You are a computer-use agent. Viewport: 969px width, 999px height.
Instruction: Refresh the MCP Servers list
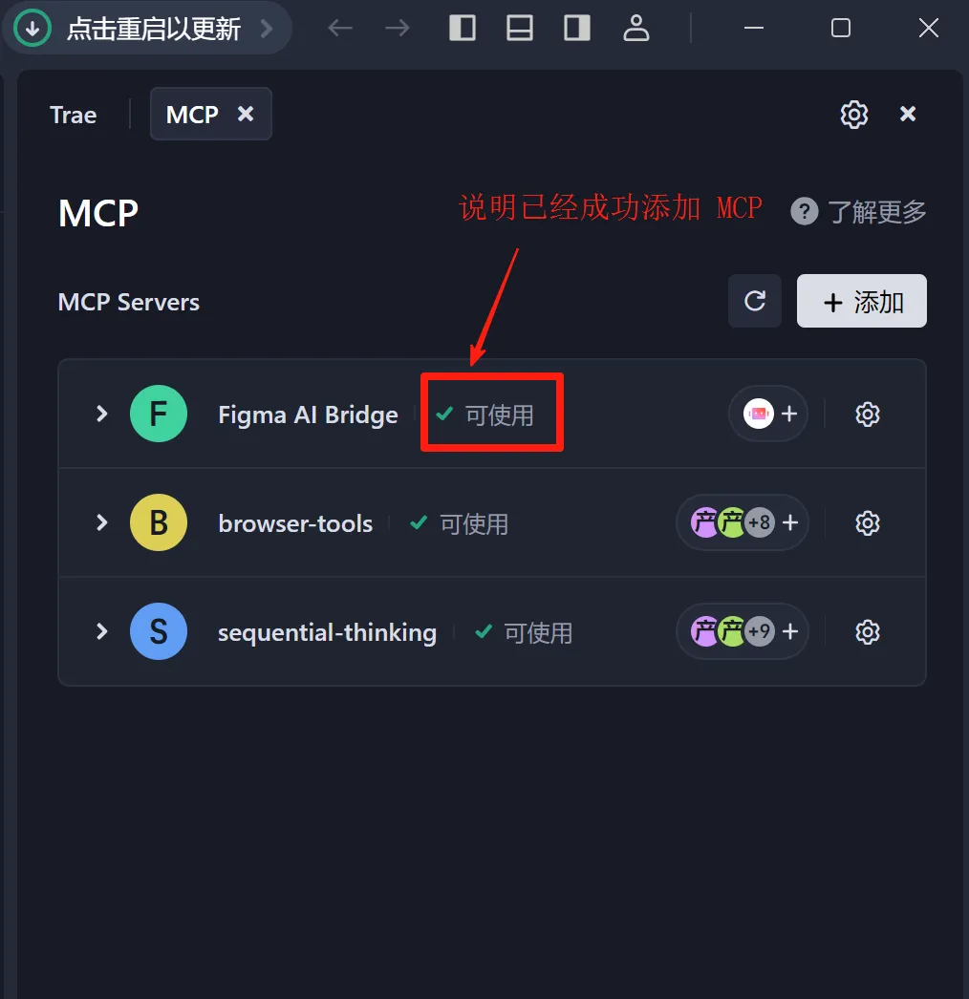pos(755,301)
